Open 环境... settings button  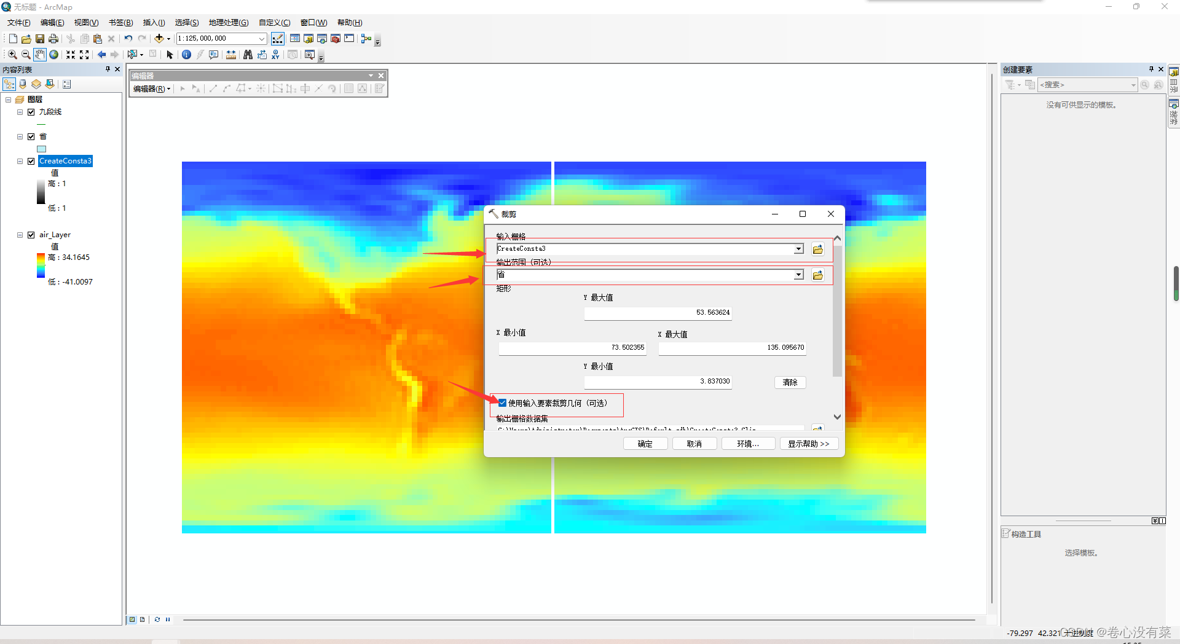(x=748, y=444)
